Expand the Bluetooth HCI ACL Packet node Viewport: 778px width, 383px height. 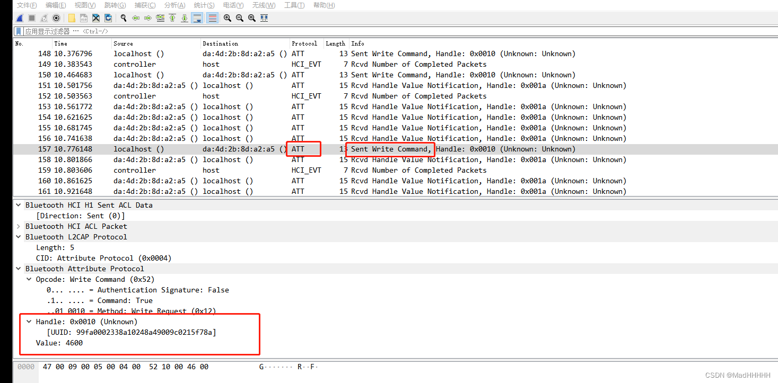coord(18,226)
